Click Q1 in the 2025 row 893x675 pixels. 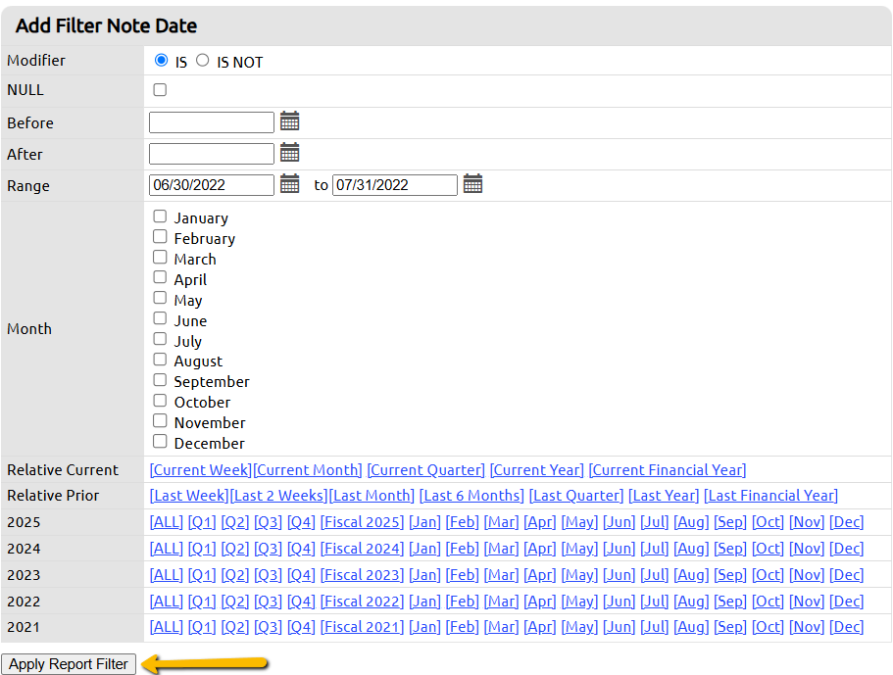[202, 522]
